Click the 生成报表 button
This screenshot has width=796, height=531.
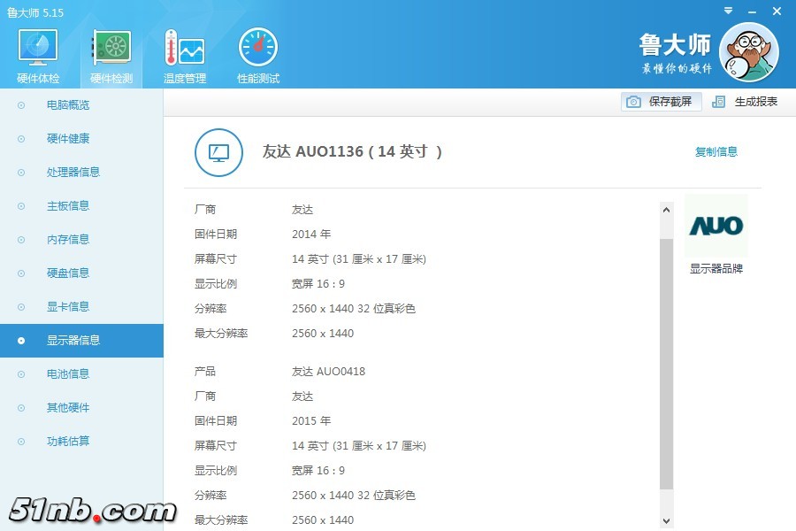coord(744,102)
